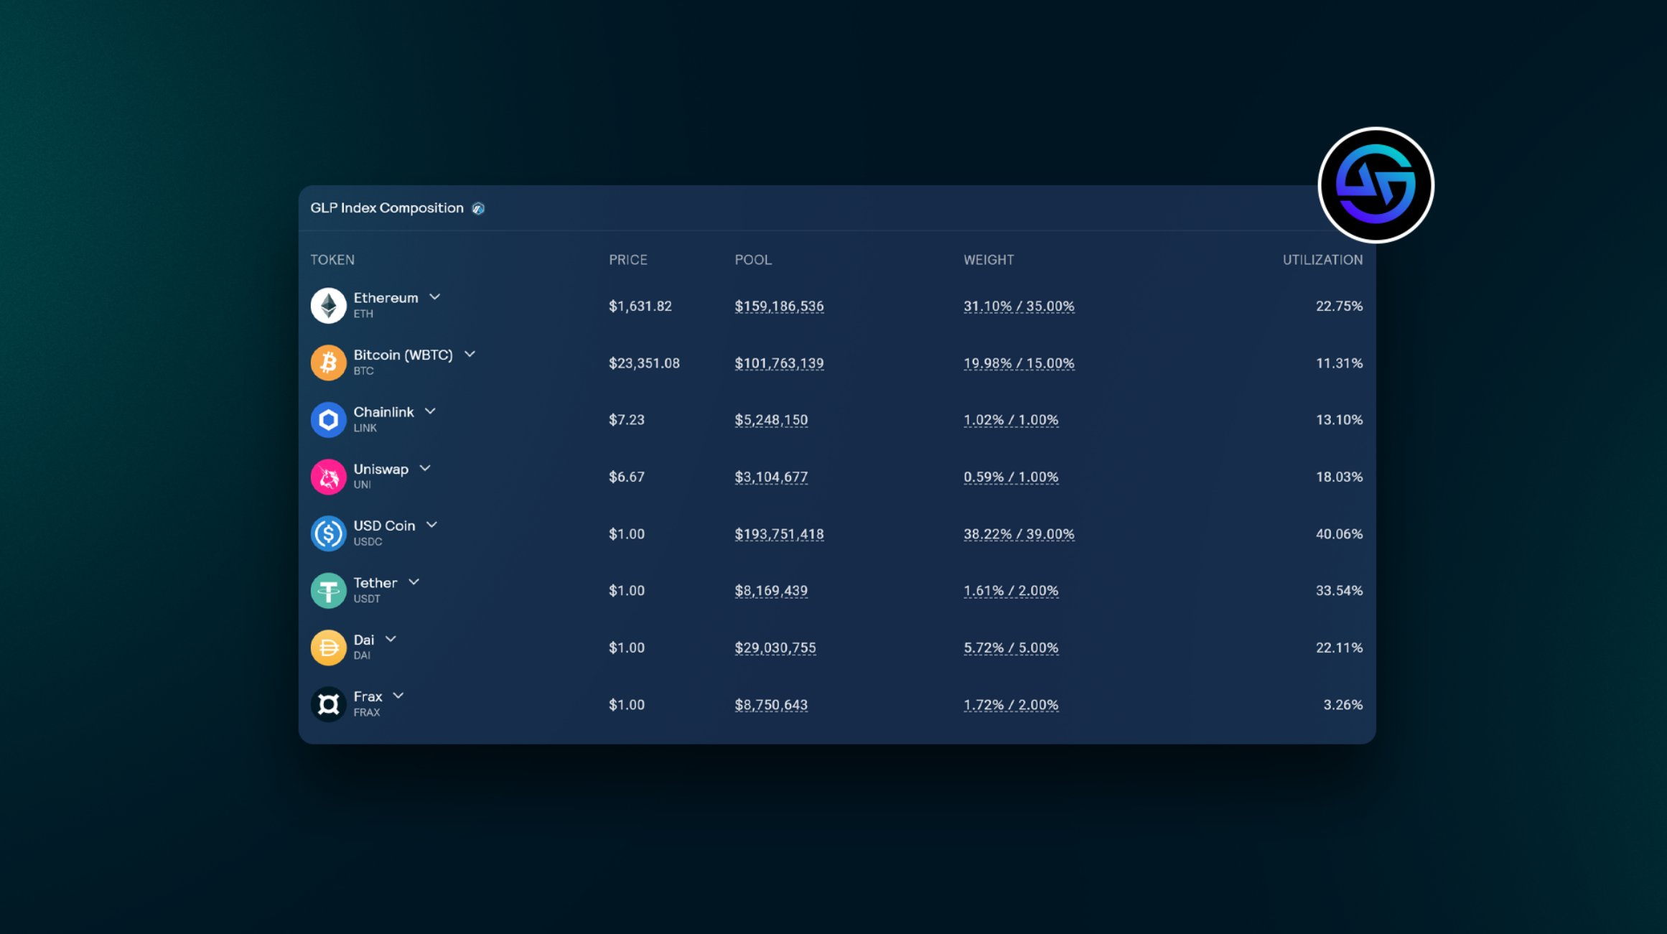1667x934 pixels.
Task: Expand the Tether row dropdown
Action: pos(414,582)
